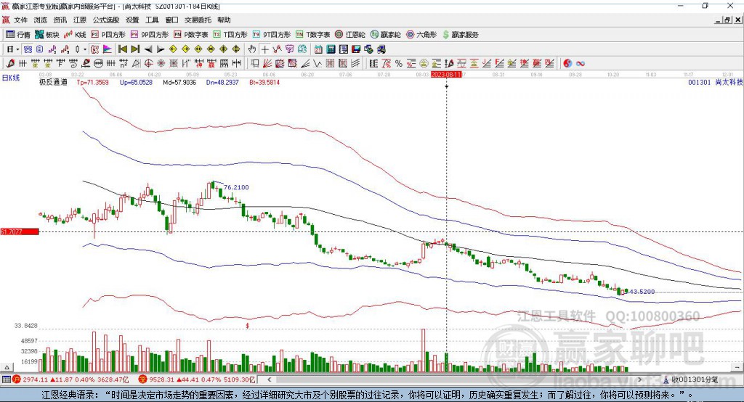This screenshot has height=402, width=744.
Task: Open the 9T四方形 tool
Action: 272,35
